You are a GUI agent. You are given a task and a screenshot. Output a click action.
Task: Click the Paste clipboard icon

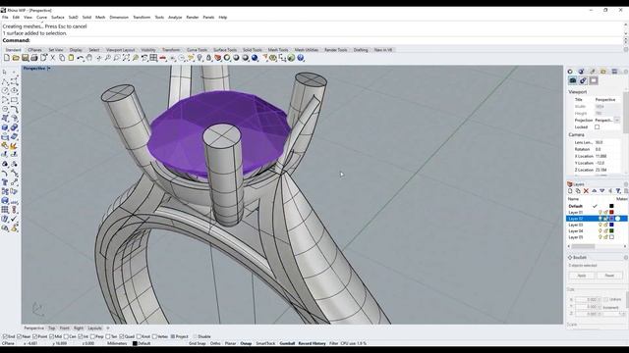click(71, 58)
